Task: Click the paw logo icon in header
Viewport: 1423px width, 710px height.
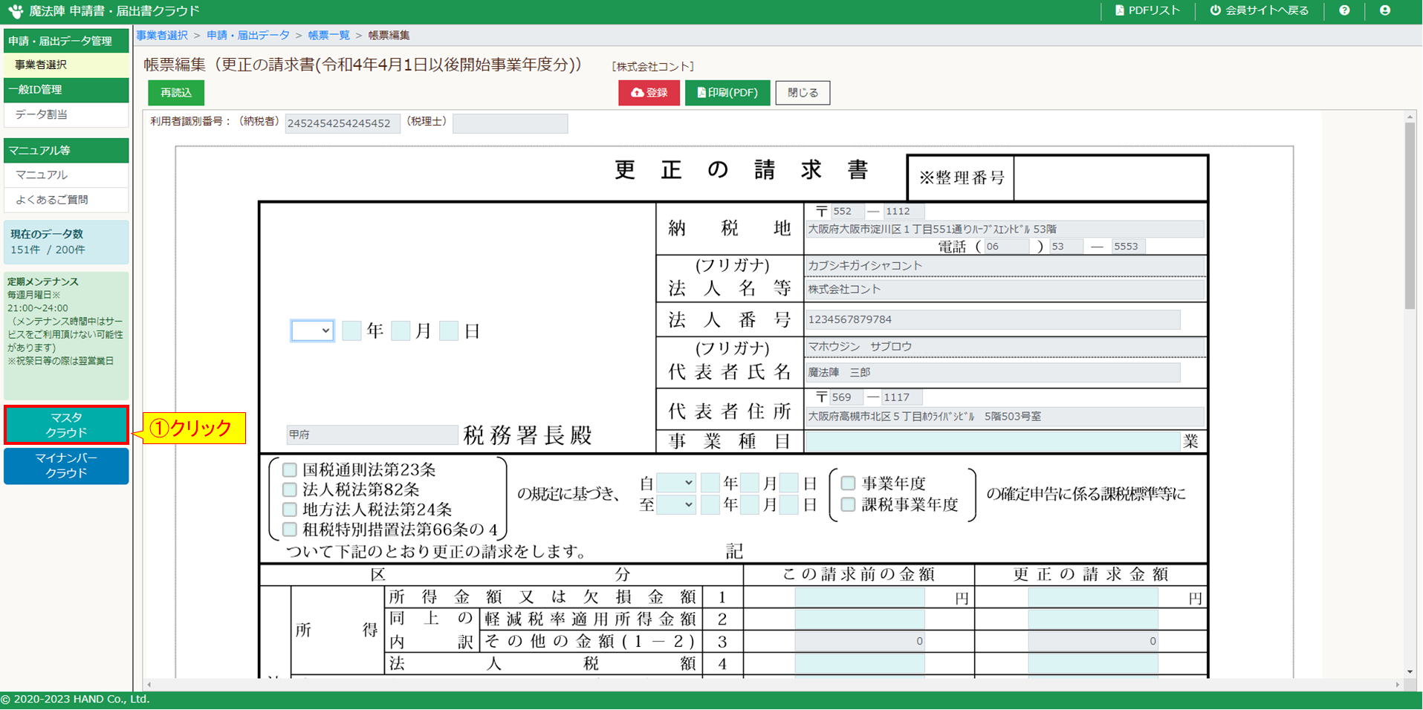Action: (x=16, y=11)
